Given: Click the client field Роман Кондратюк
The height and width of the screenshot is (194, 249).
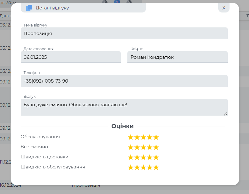Looking at the screenshot, I should [177, 57].
